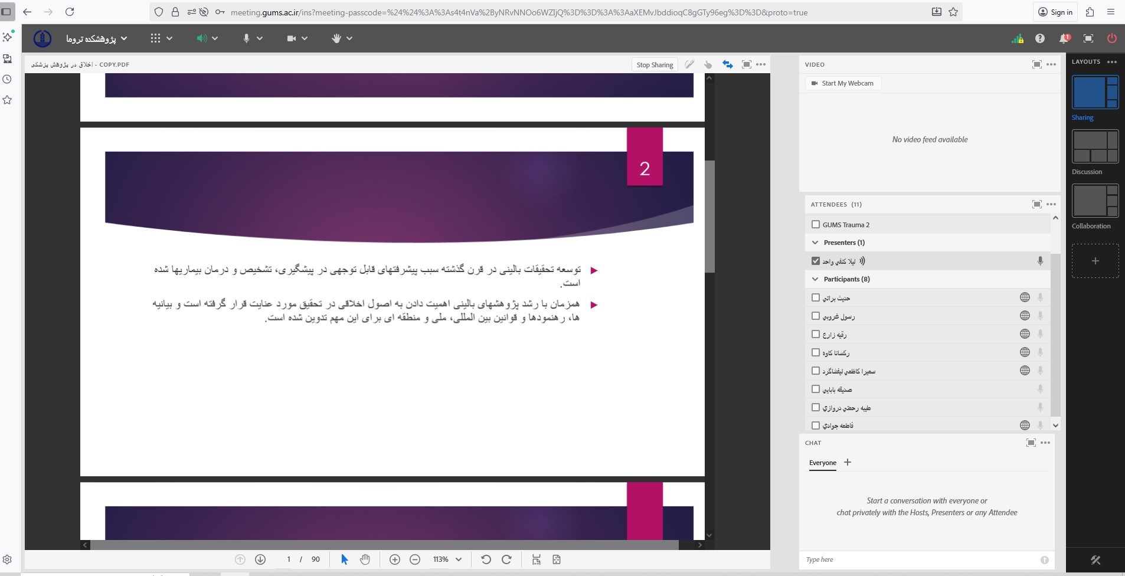Zoom in using the plus magnifier icon
The width and height of the screenshot is (1125, 576).
pos(395,559)
